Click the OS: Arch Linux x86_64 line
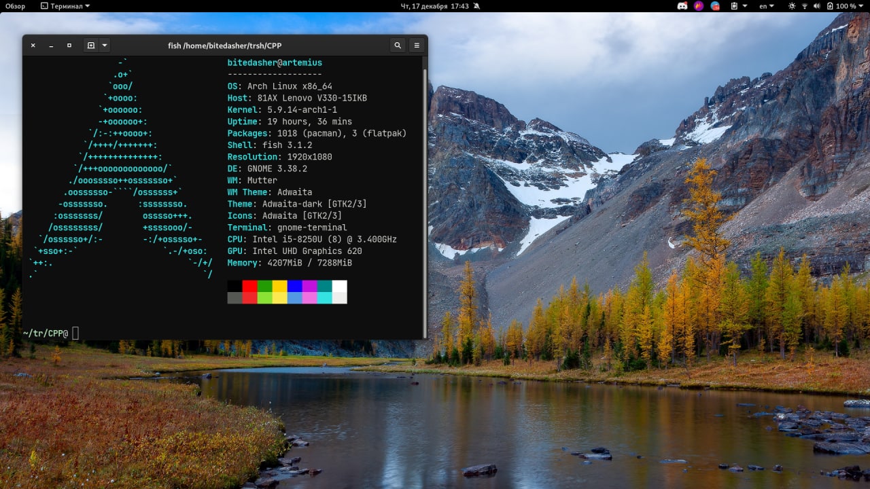870x489 pixels. pyautogui.click(x=280, y=86)
